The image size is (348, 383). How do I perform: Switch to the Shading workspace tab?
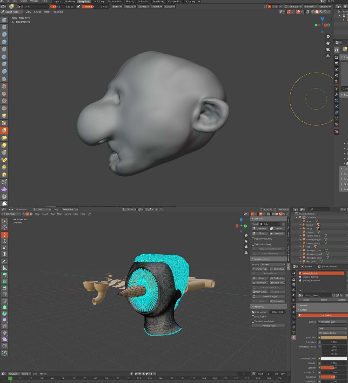coord(130,2)
